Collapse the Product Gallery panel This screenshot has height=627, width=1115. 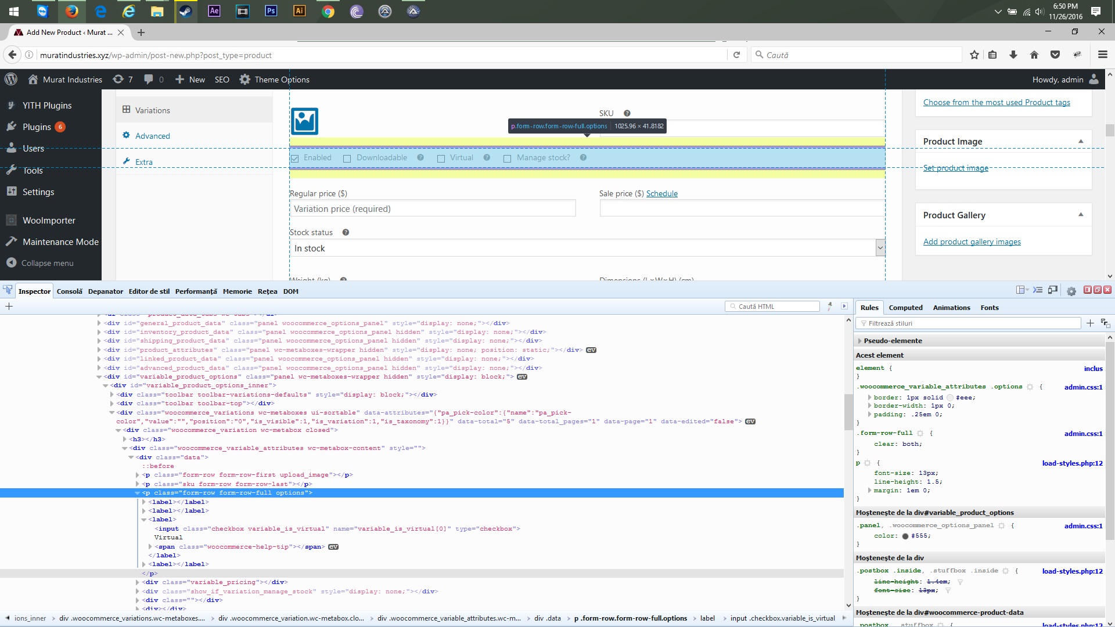coord(1081,215)
